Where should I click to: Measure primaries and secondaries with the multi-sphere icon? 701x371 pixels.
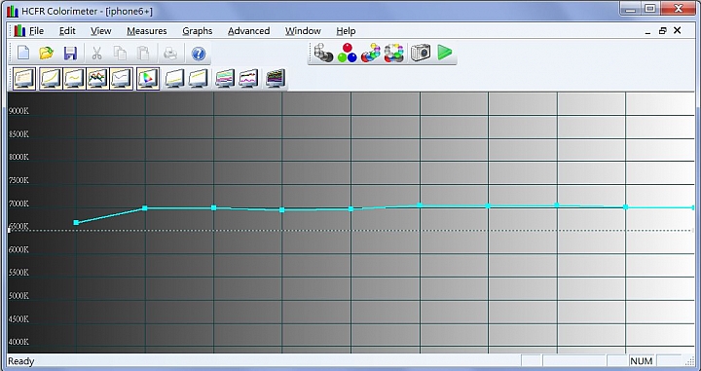(x=370, y=53)
